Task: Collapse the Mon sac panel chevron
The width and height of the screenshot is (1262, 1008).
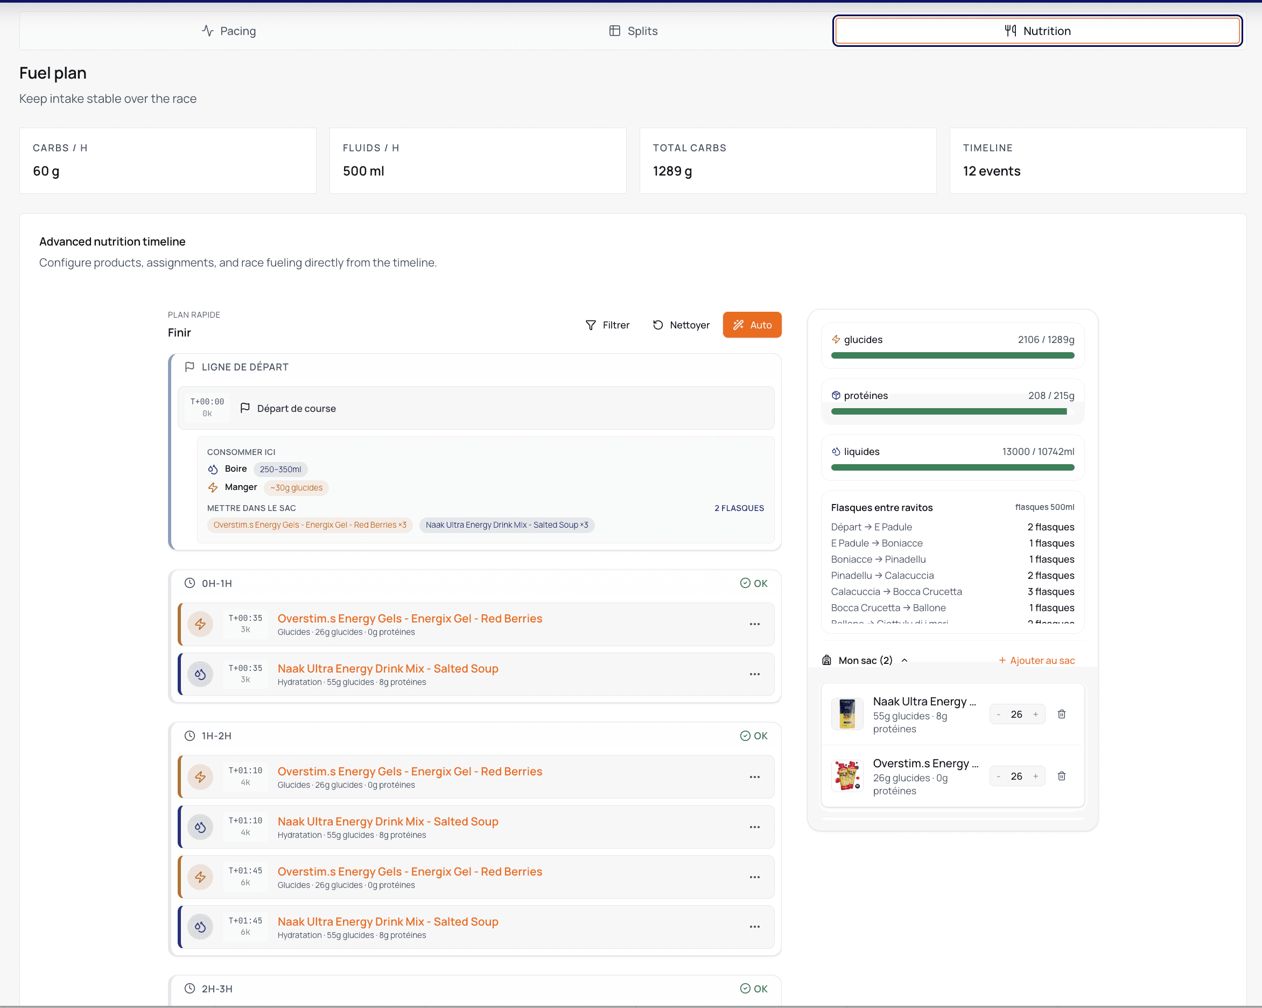Action: 905,660
